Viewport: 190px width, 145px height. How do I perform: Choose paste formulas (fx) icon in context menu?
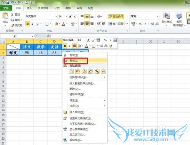[x=84, y=71]
